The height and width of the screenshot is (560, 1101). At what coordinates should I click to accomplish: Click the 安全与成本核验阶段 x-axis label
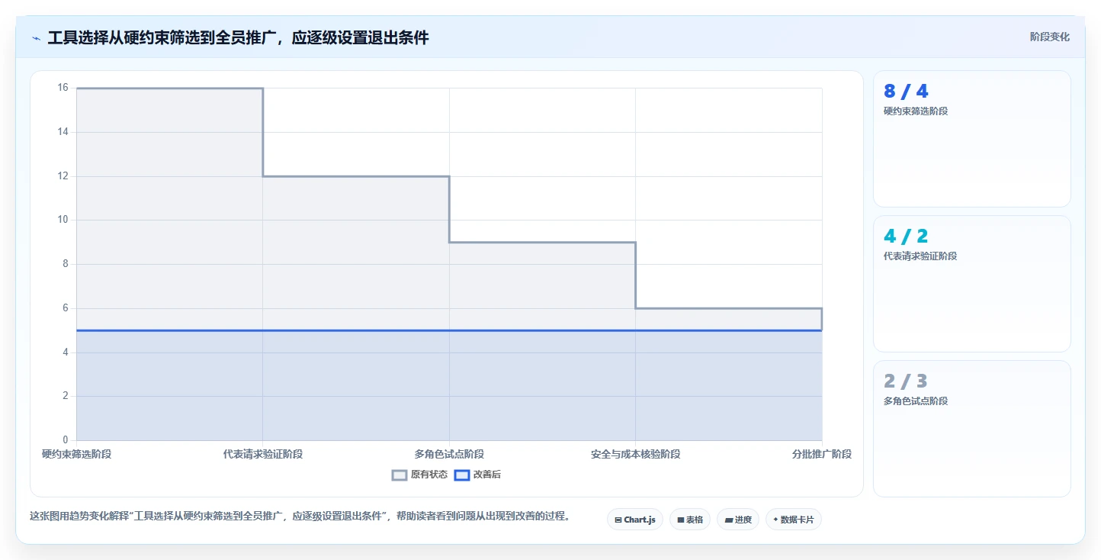point(636,454)
